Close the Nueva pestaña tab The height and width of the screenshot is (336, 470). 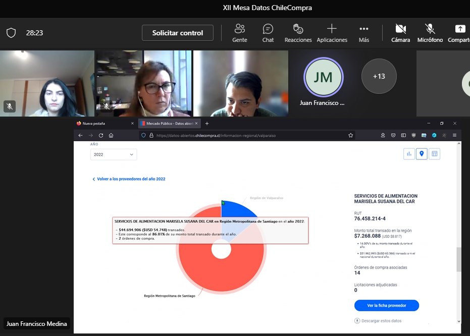(132, 124)
